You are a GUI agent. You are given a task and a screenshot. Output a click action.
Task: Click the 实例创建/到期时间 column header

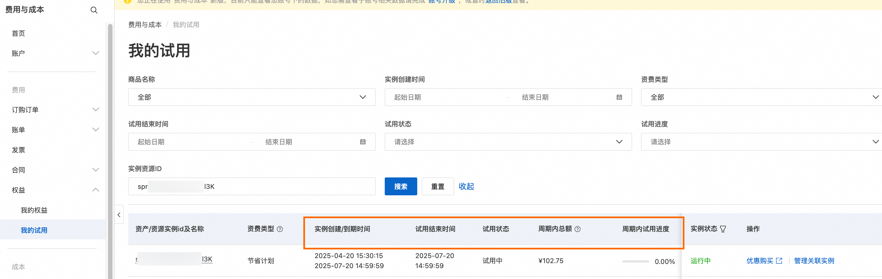343,229
